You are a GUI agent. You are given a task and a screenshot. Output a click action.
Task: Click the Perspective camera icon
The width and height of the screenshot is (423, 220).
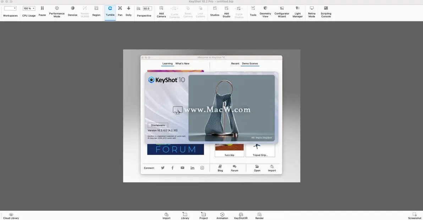point(138,9)
